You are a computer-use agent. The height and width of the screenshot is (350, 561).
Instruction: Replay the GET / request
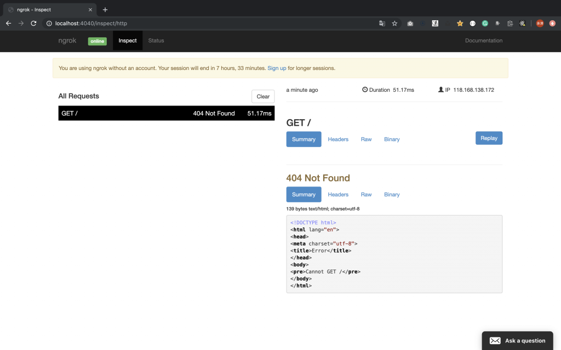(x=489, y=138)
